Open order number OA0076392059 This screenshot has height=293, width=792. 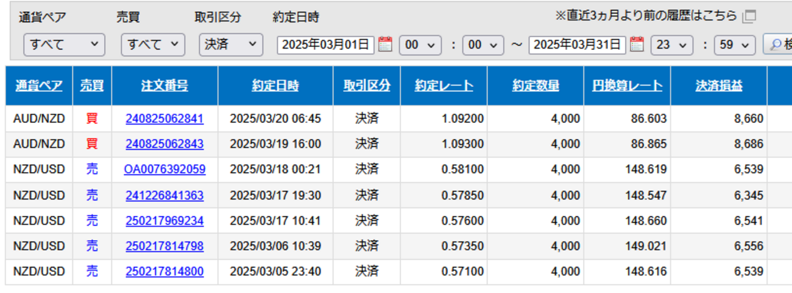(x=164, y=169)
